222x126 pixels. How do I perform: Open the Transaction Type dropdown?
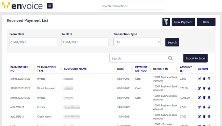(x=137, y=42)
